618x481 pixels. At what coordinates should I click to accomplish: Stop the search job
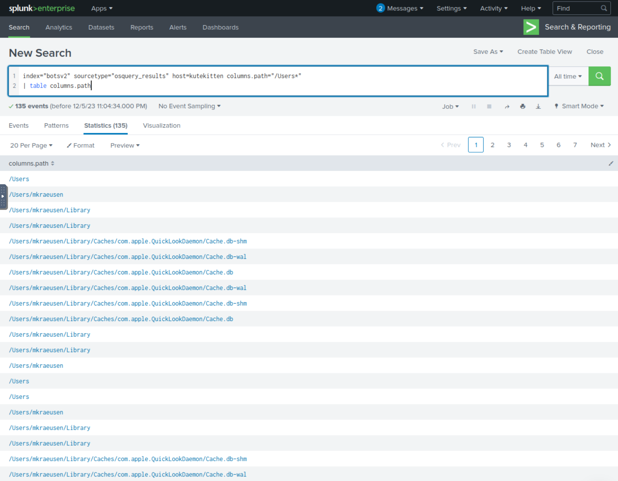pos(489,106)
